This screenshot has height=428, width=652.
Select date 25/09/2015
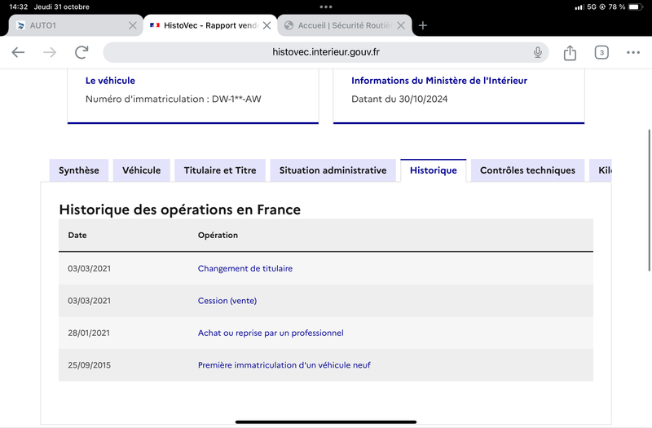coord(90,365)
